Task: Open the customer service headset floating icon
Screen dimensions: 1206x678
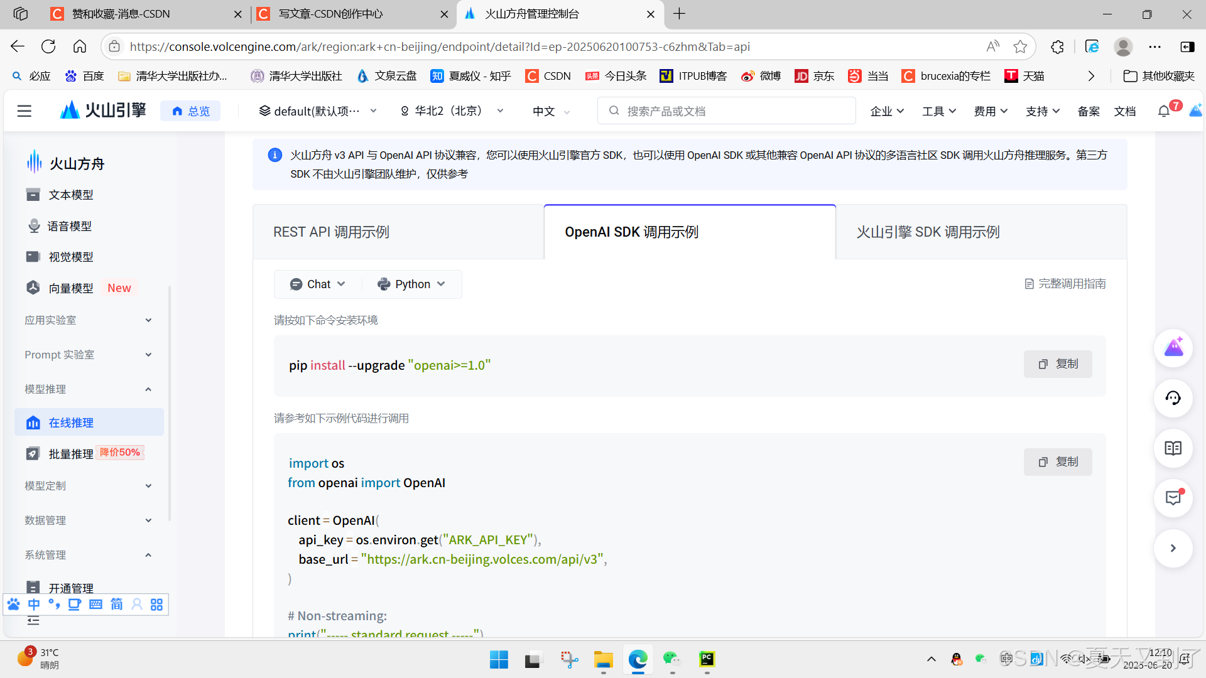Action: [x=1173, y=398]
